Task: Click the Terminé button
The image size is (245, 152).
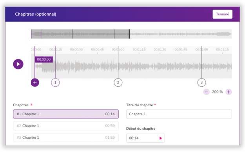Action: click(x=222, y=14)
